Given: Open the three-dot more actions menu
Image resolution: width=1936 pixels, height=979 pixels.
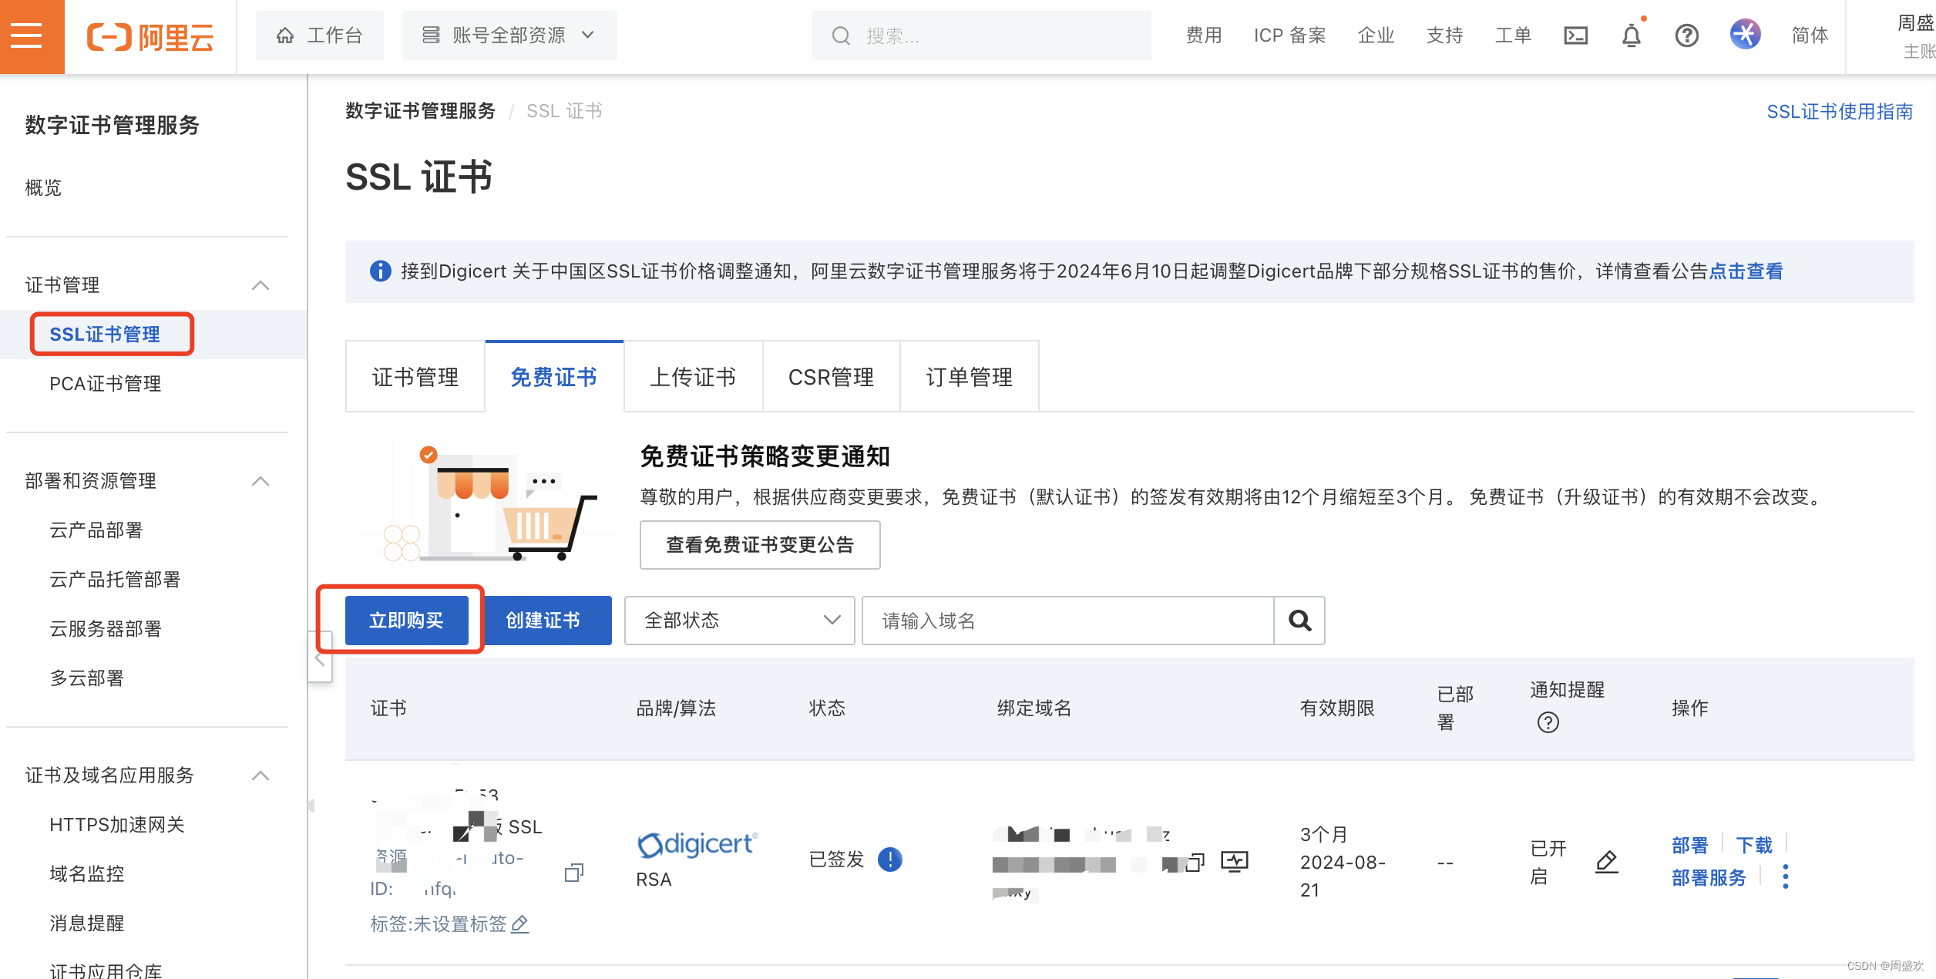Looking at the screenshot, I should pos(1785,876).
